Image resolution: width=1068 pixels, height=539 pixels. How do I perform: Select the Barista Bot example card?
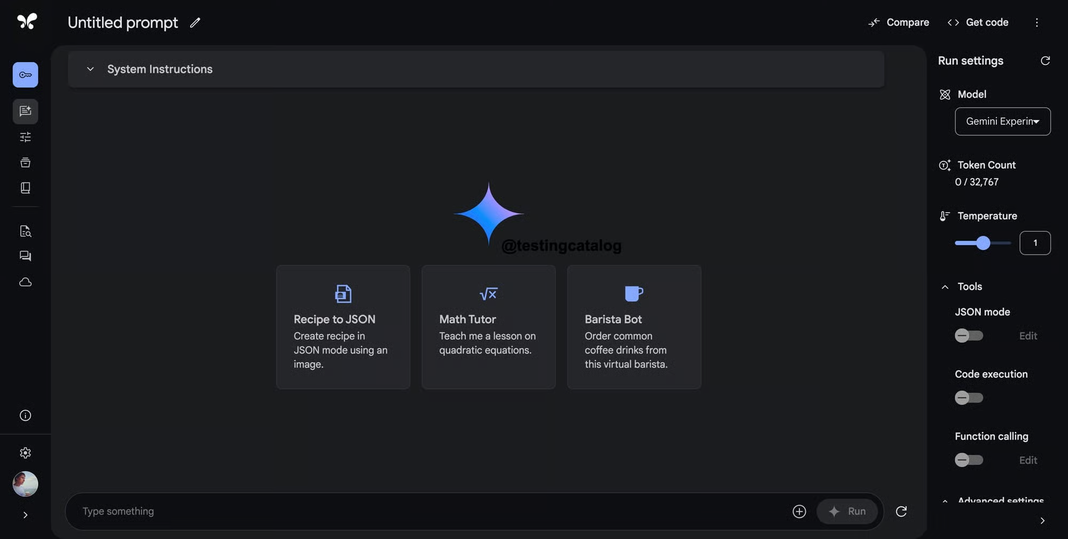pyautogui.click(x=633, y=327)
